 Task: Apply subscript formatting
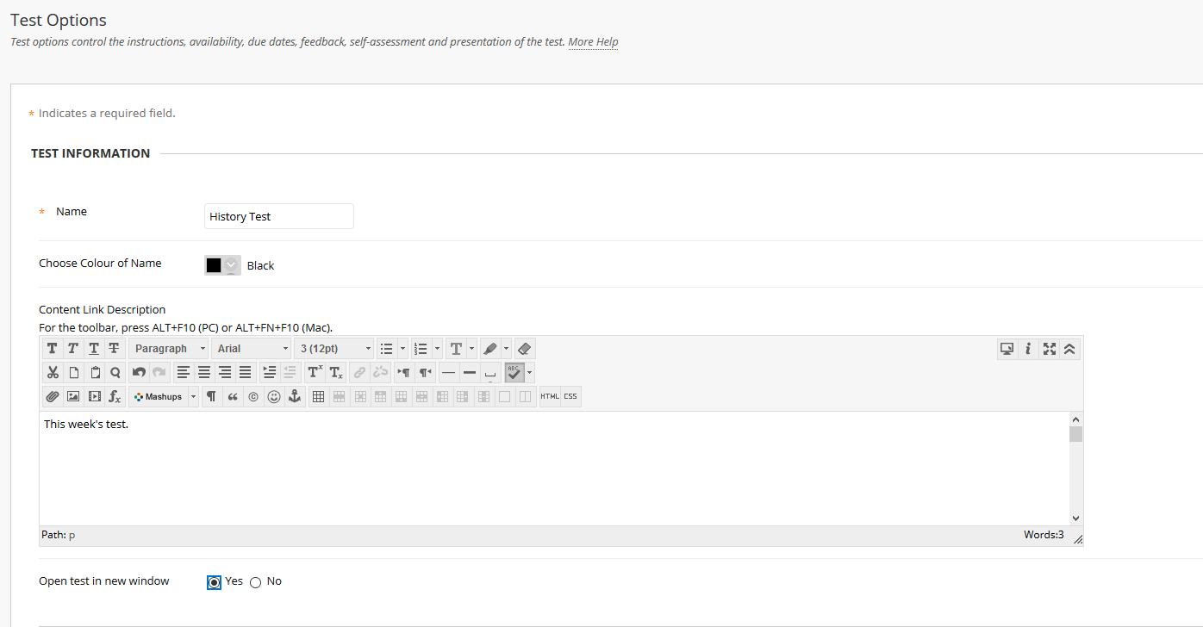coord(335,373)
